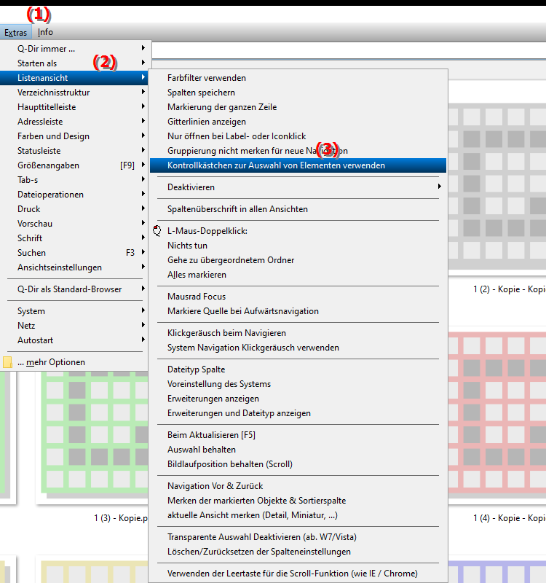Toggle 'Nur öffnen bei Label- oder Iconklick'
The height and width of the screenshot is (583, 546).
[x=298, y=136]
